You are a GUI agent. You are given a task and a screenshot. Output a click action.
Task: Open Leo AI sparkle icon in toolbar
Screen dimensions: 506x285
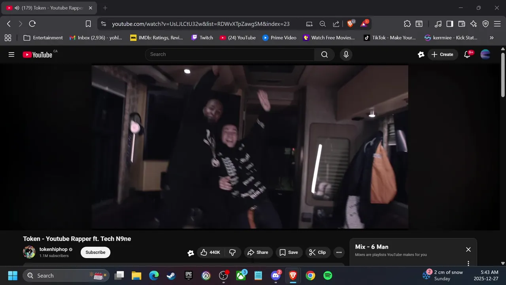[x=474, y=24]
